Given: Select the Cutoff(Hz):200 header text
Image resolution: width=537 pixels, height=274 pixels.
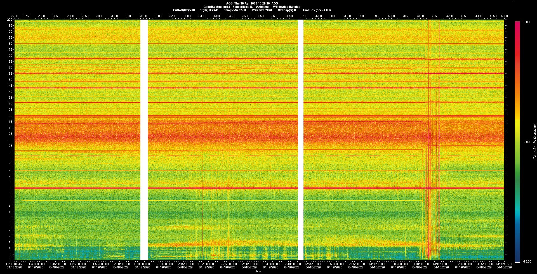Looking at the screenshot, I should (x=184, y=10).
